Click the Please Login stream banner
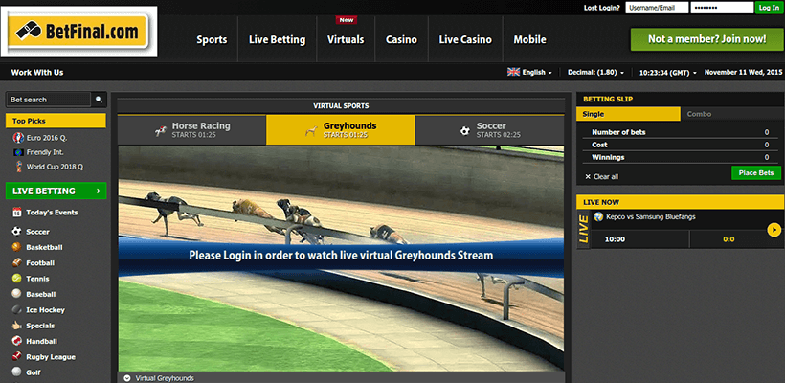785x383 pixels. 341,256
